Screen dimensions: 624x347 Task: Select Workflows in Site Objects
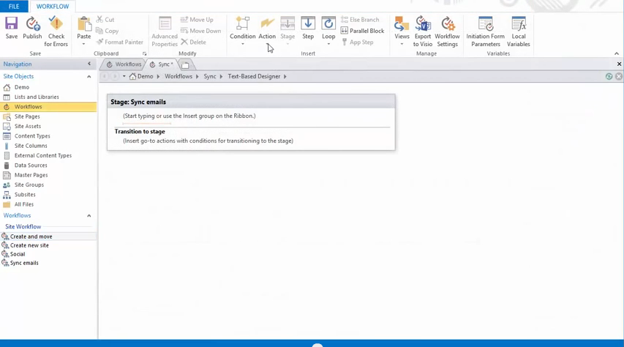click(48, 107)
